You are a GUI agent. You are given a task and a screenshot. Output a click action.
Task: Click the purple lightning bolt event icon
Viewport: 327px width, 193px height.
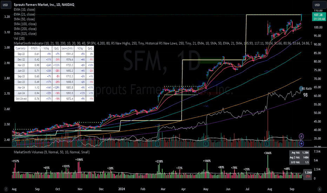pyautogui.click(x=301, y=137)
